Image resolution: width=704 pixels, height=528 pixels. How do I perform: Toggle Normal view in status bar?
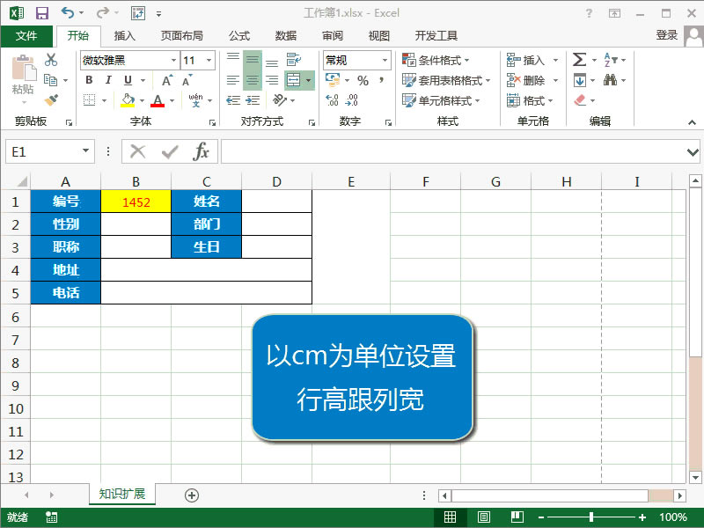pyautogui.click(x=450, y=517)
